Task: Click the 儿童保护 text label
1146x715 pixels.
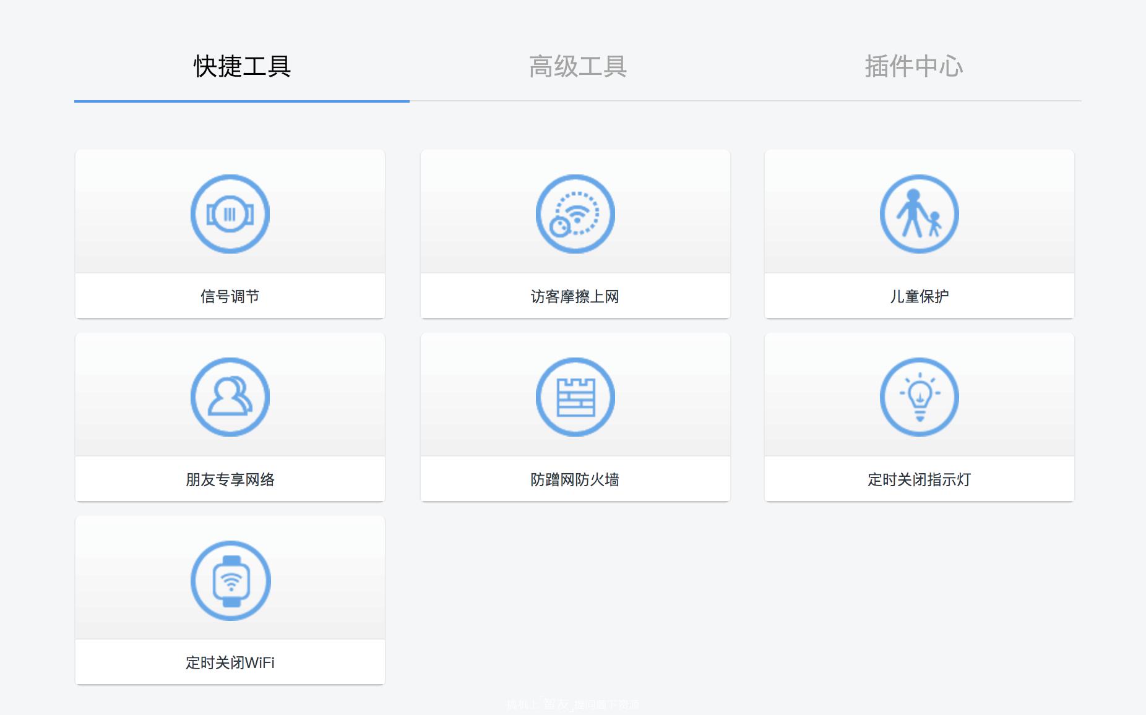Action: pyautogui.click(x=920, y=296)
